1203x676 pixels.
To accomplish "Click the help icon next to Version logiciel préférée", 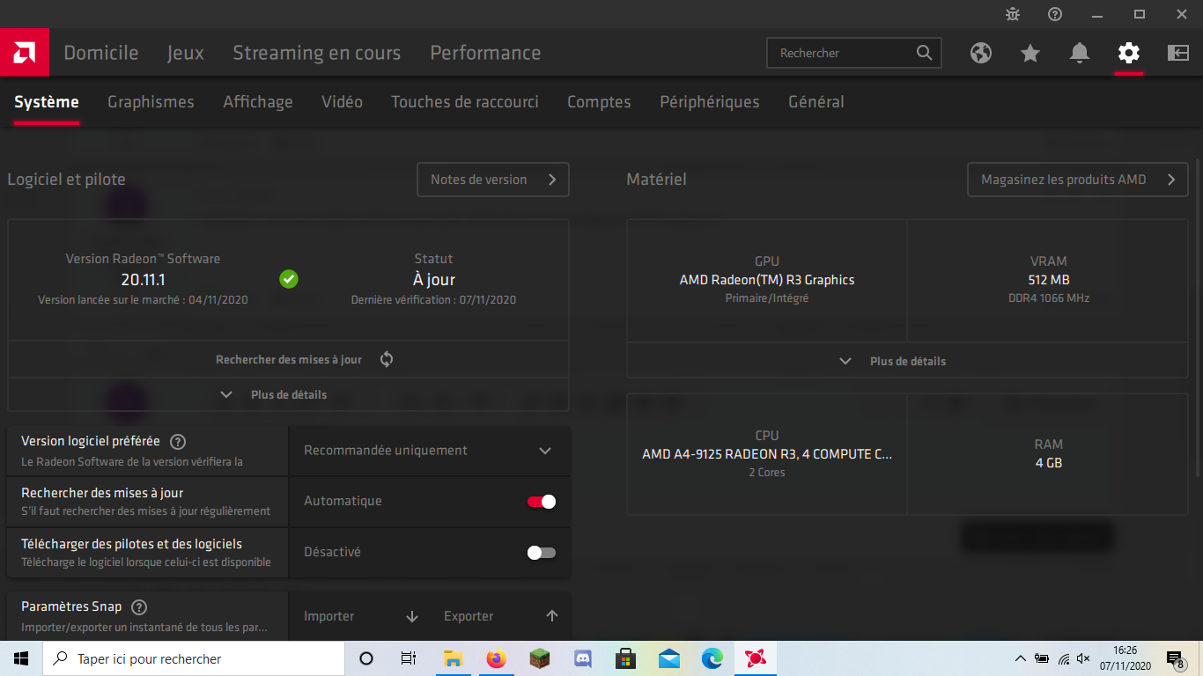I will pos(178,442).
